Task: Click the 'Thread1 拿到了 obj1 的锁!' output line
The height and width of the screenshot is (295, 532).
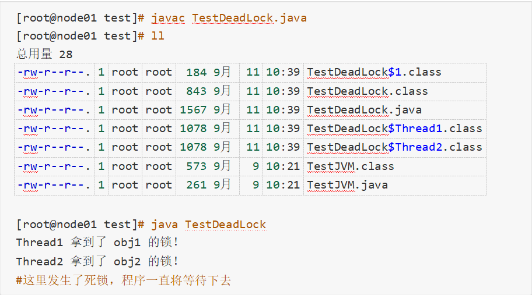Action: (x=97, y=242)
